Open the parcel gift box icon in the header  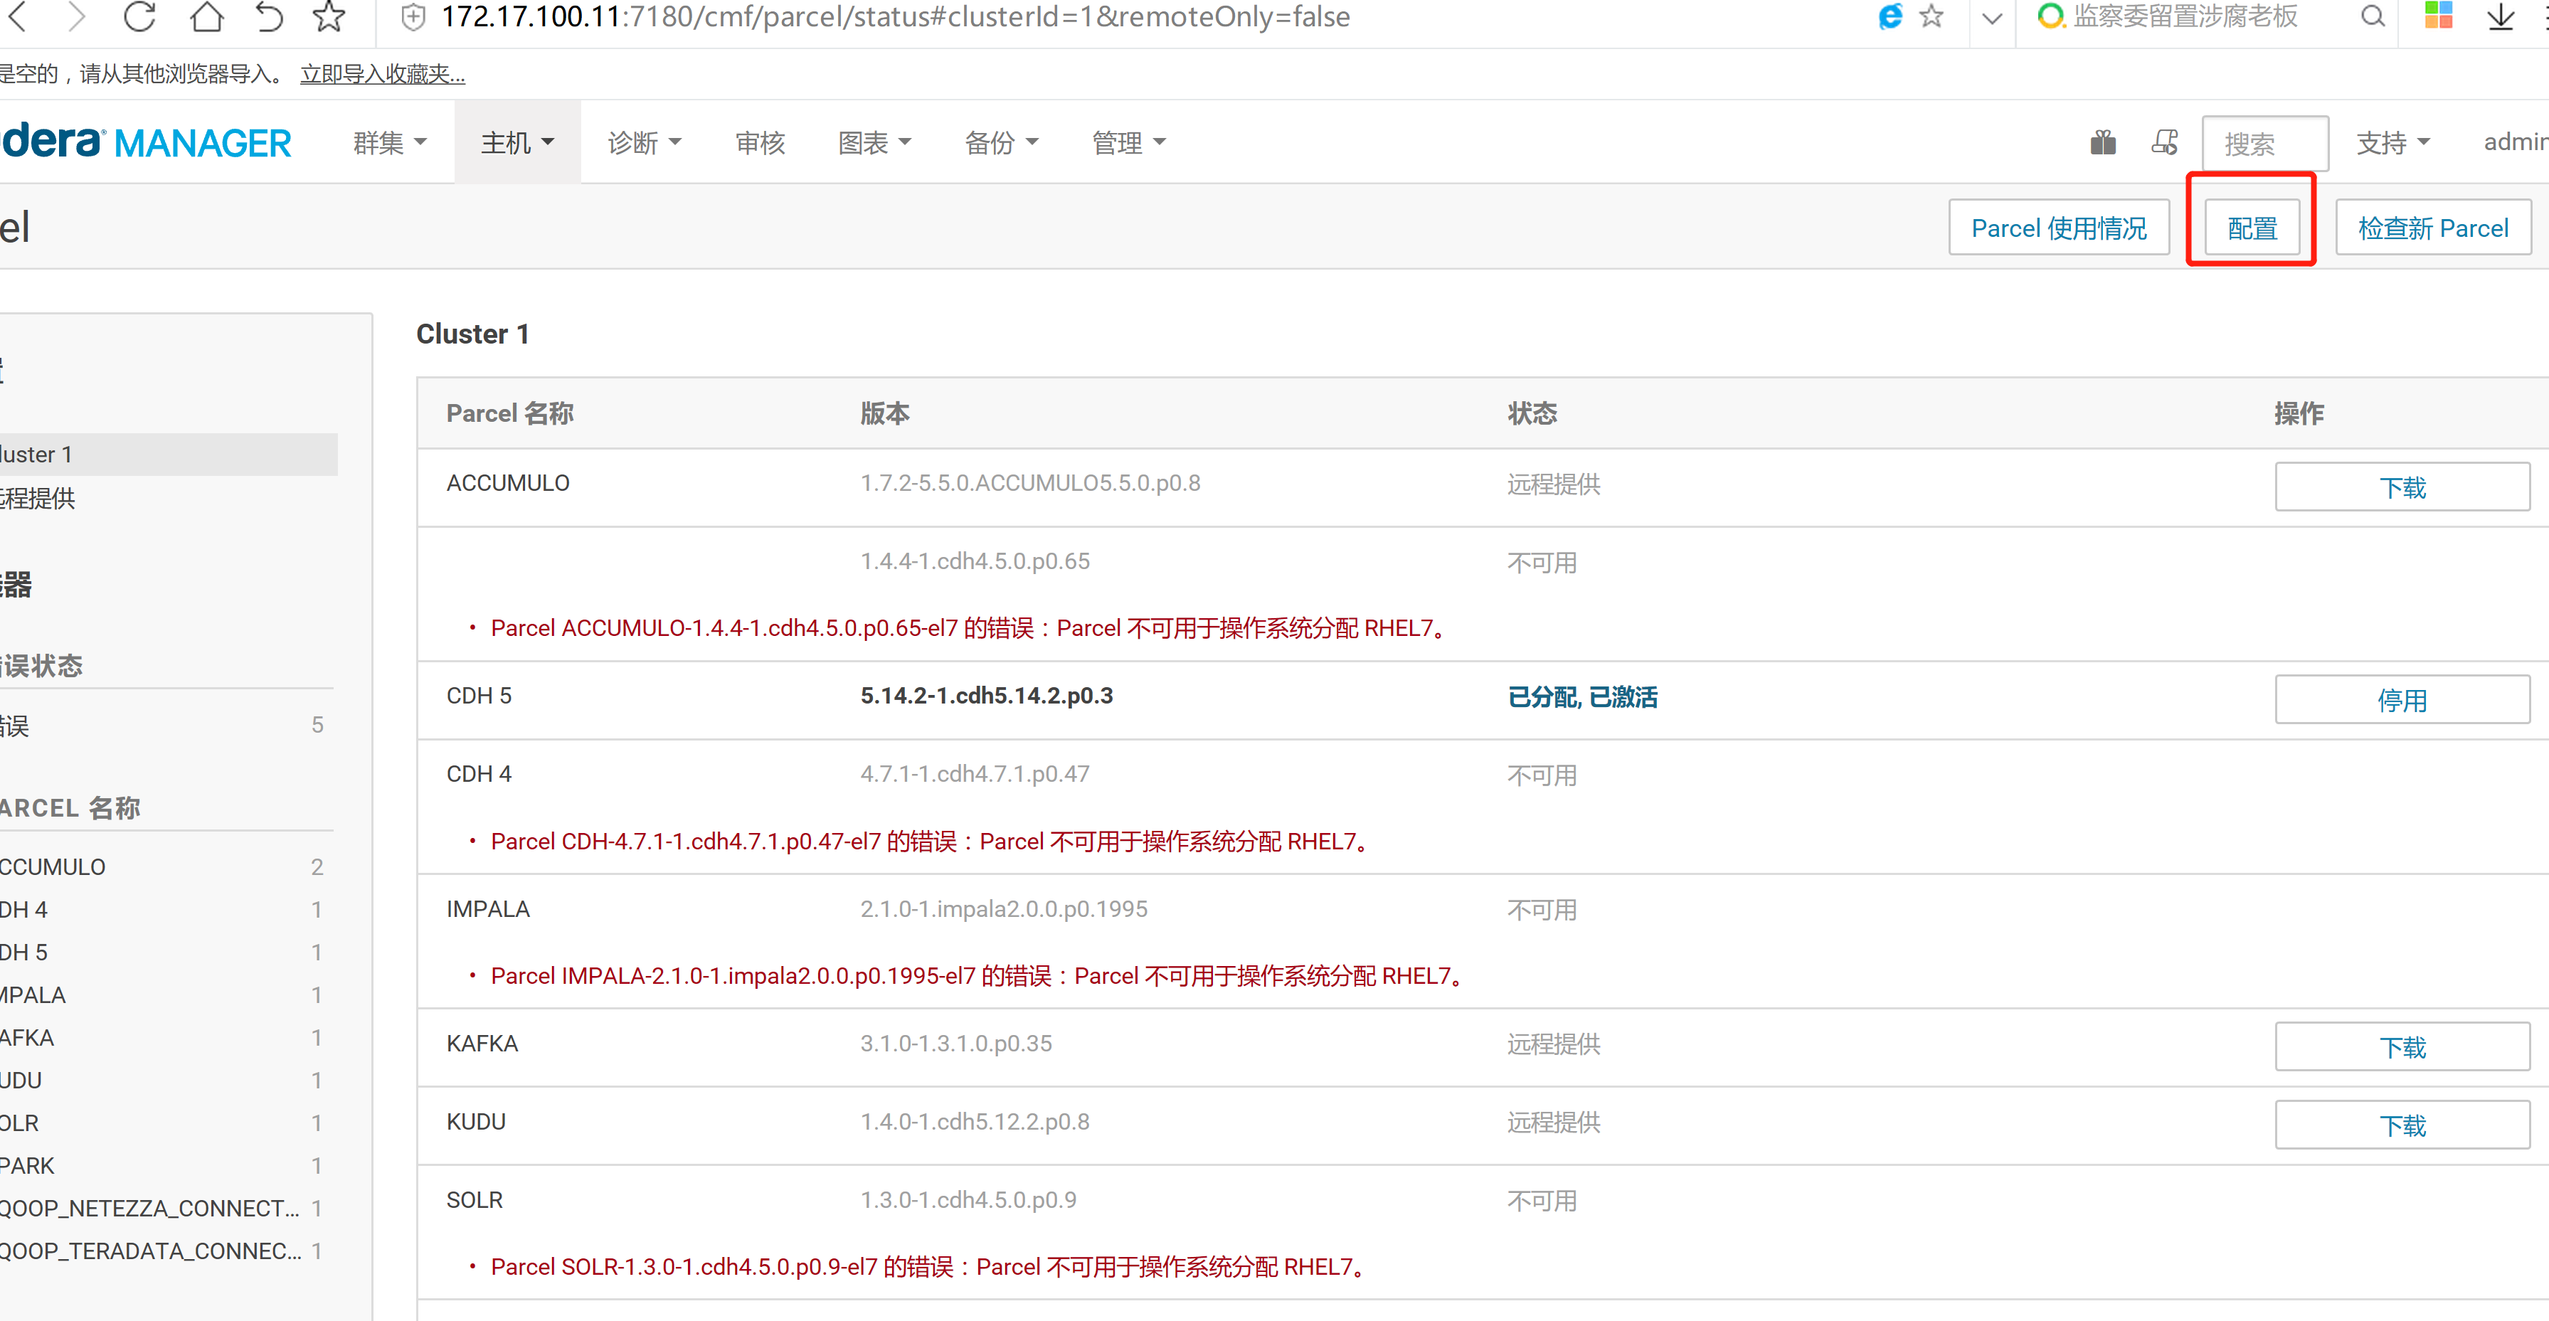click(2103, 142)
